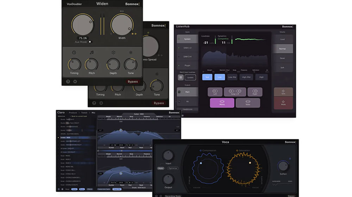This screenshot has width=352, height=197.
Task: Click the Input knob in Voca
Action: (168, 155)
